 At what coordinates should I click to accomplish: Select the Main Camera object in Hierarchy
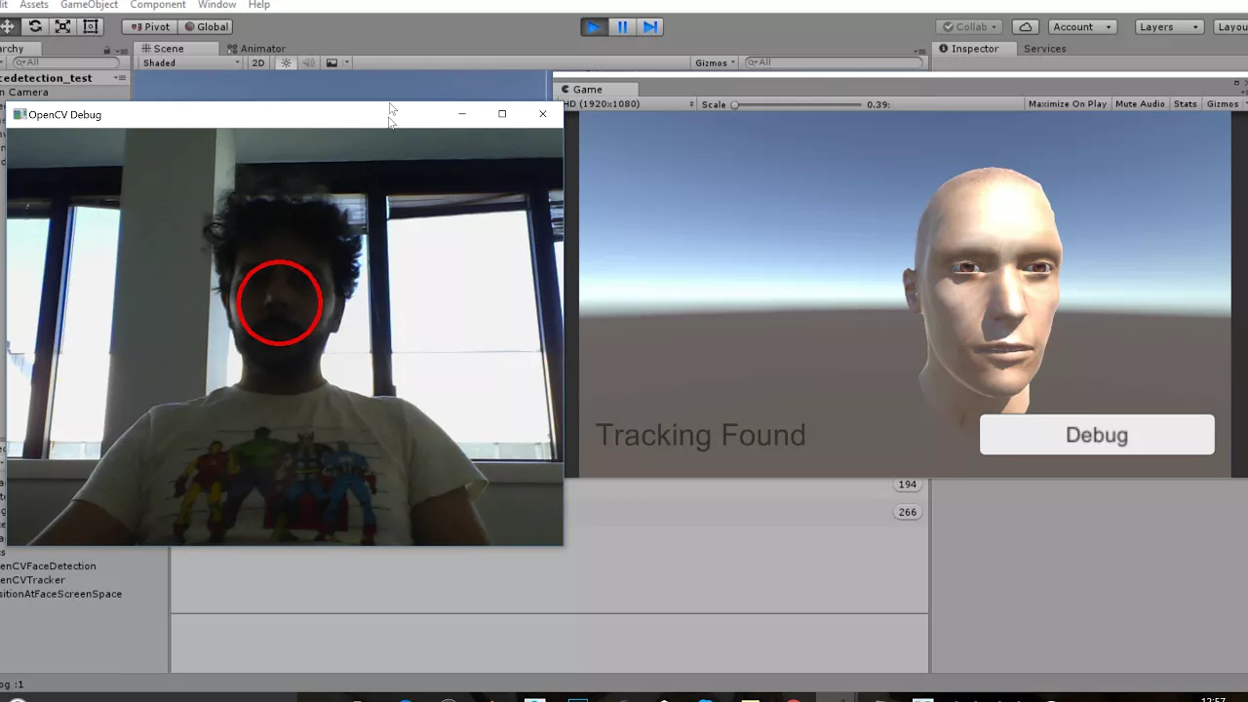[23, 92]
